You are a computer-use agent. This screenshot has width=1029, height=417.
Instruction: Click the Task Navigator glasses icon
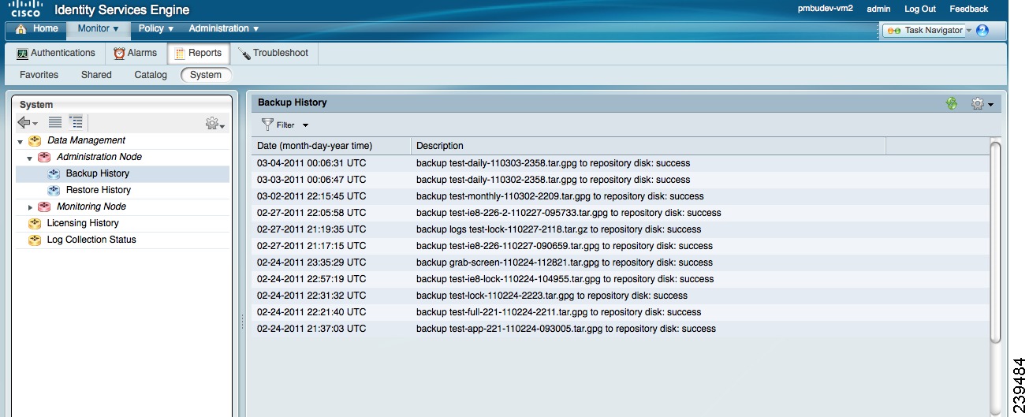point(894,31)
